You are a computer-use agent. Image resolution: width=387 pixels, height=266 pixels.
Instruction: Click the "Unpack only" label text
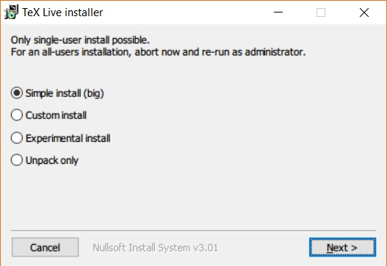tap(52, 160)
